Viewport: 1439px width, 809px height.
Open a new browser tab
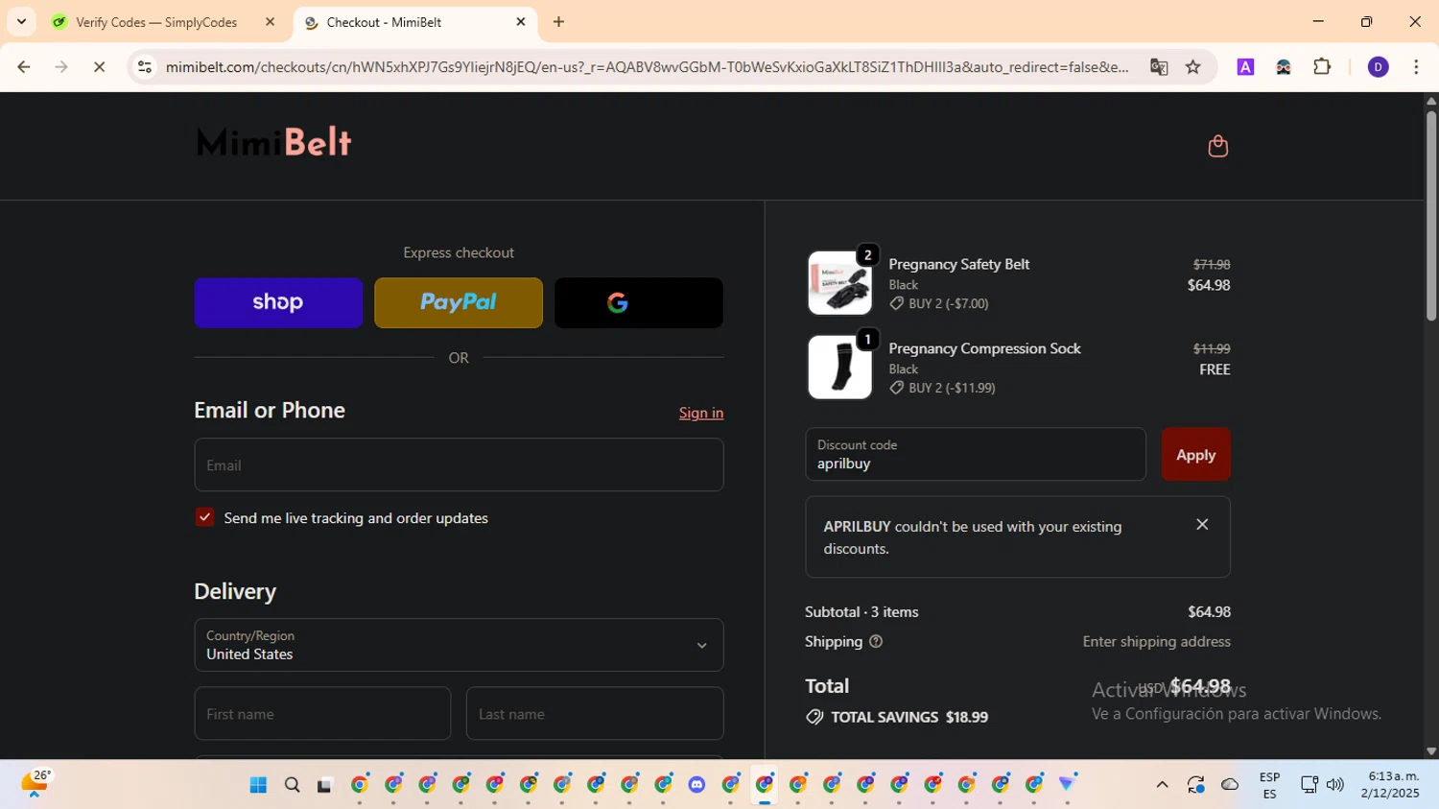[559, 22]
